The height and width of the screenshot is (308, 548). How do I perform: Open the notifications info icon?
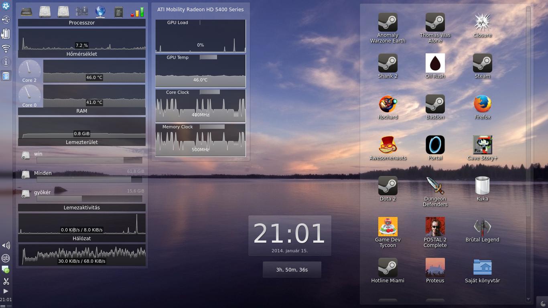pos(6,62)
